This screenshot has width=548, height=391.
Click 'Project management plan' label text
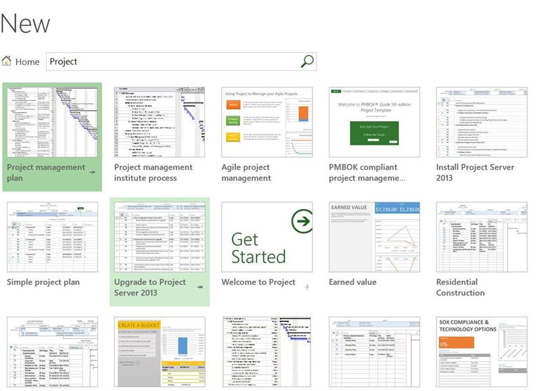pyautogui.click(x=46, y=172)
